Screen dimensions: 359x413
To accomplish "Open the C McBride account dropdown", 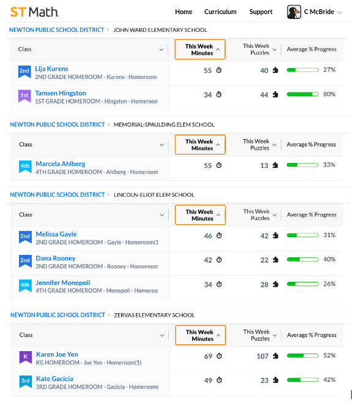I will [340, 12].
